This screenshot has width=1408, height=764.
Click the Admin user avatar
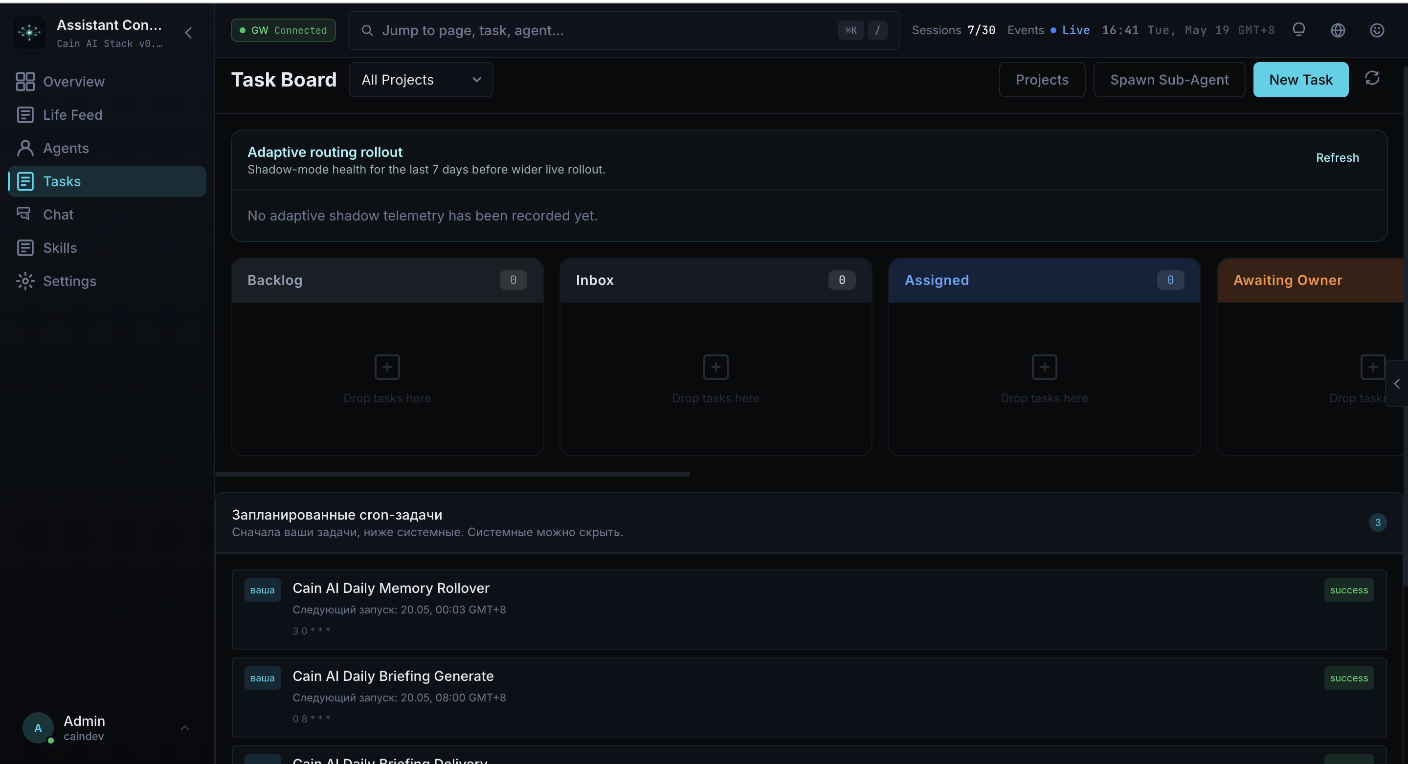pos(38,728)
